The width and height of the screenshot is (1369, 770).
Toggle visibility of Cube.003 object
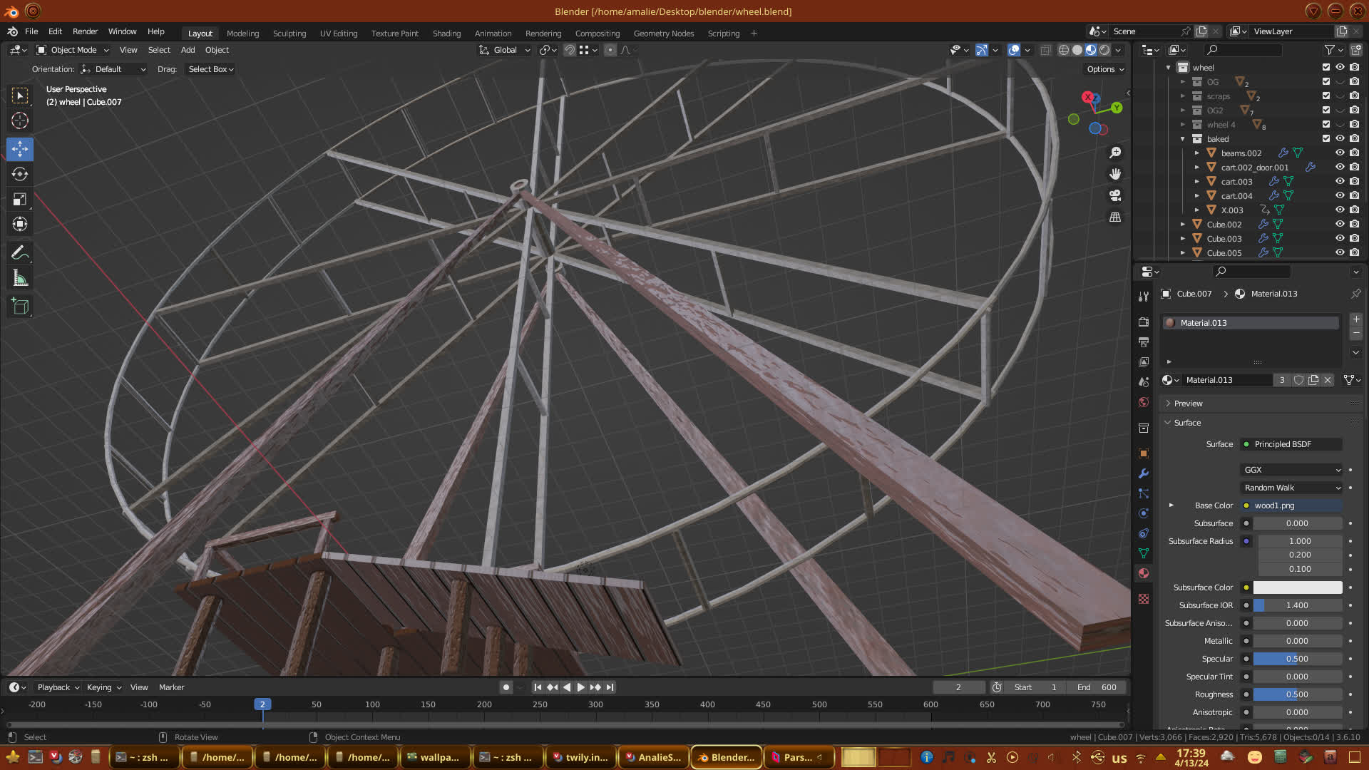tap(1340, 238)
